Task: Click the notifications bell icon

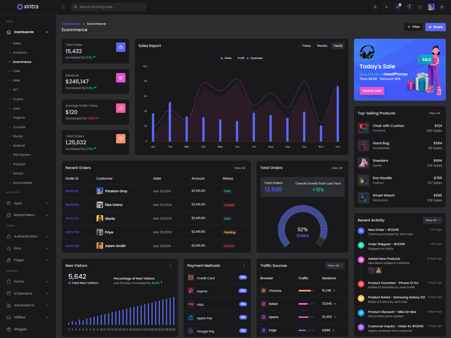Action: (x=409, y=7)
